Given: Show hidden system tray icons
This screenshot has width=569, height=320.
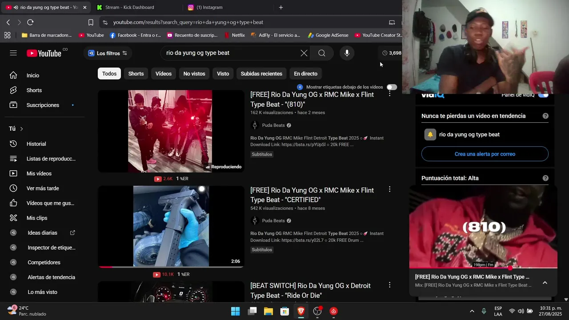Looking at the screenshot, I should [472, 311].
